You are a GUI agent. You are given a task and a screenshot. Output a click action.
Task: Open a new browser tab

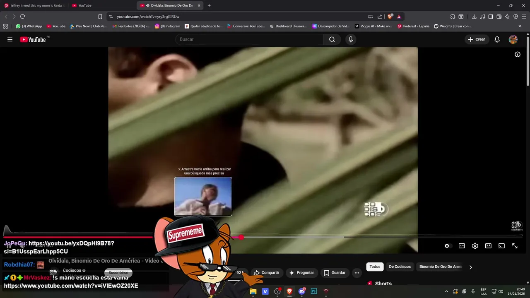pyautogui.click(x=209, y=5)
